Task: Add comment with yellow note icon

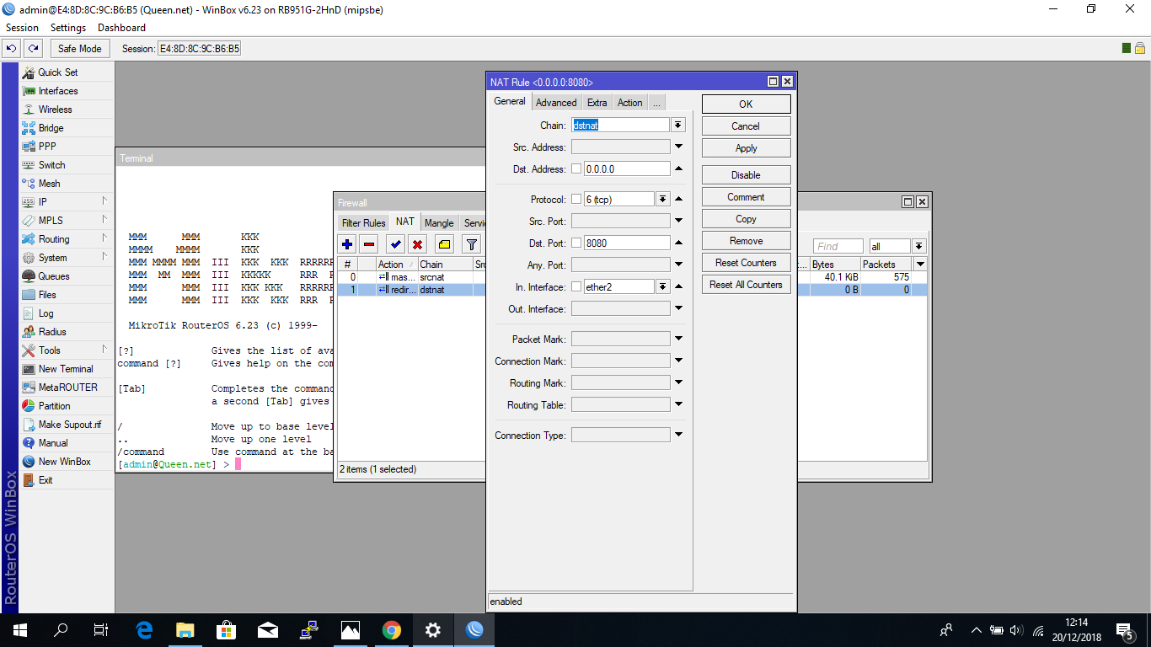Action: coord(445,244)
